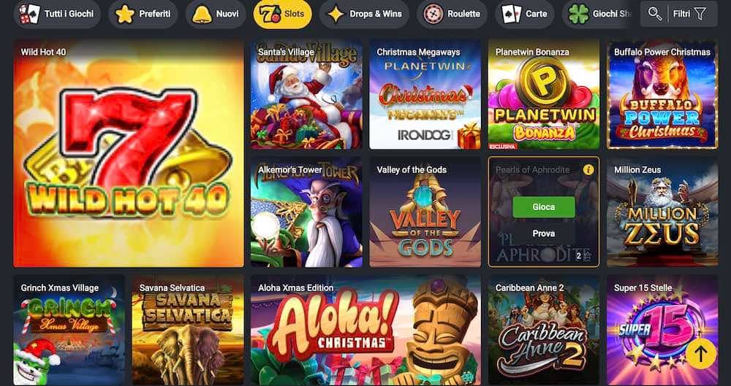Open the Wild Hot 40 game

(129, 153)
